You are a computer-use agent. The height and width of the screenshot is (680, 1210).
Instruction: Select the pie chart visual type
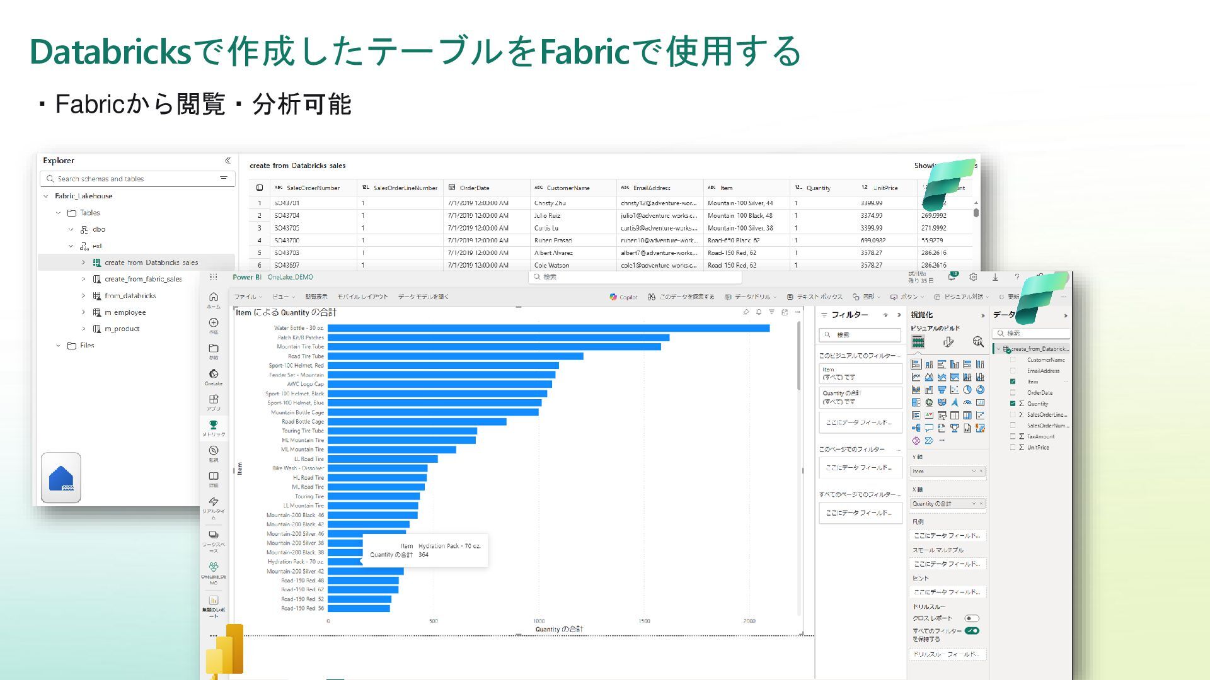point(967,390)
